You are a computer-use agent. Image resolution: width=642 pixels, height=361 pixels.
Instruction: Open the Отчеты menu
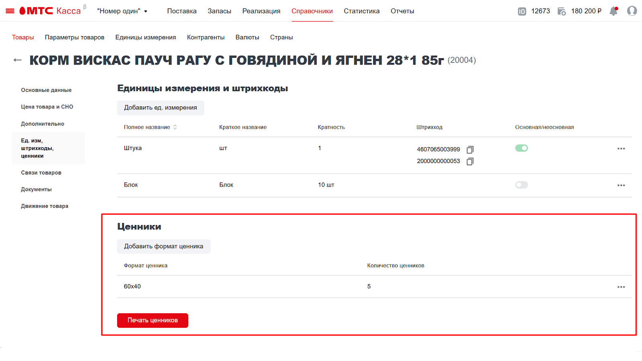[x=402, y=11]
